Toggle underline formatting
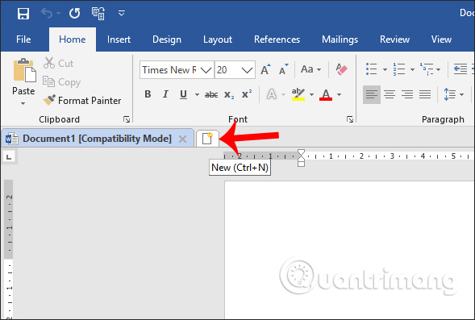Screen dimensions: 475x320 [x=183, y=94]
